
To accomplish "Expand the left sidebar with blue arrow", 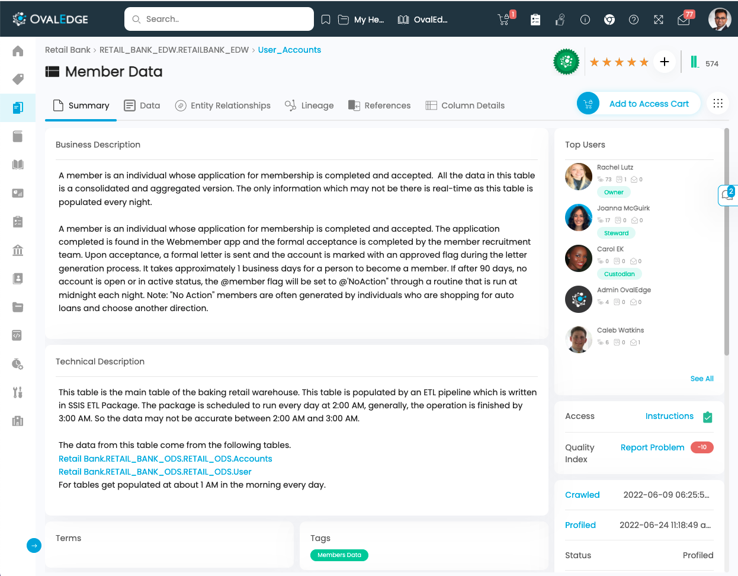I will 34,545.
